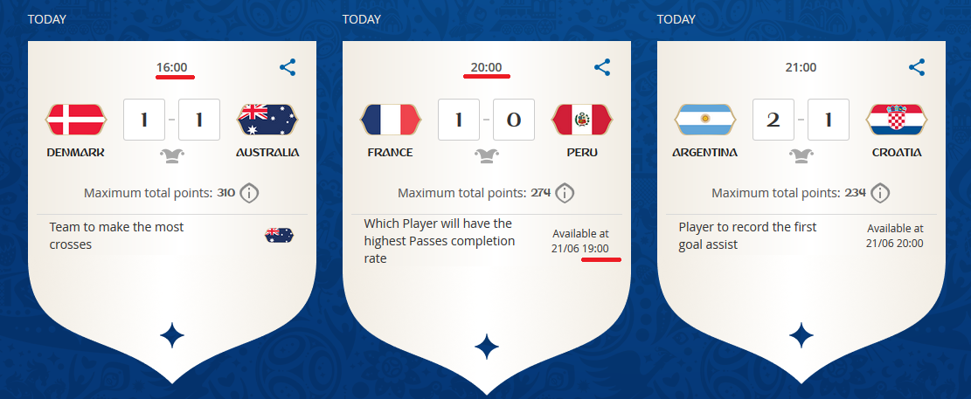Screen dimensions: 971x399
Task: Share the Argentina vs Croatia match card
Action: pos(917,67)
